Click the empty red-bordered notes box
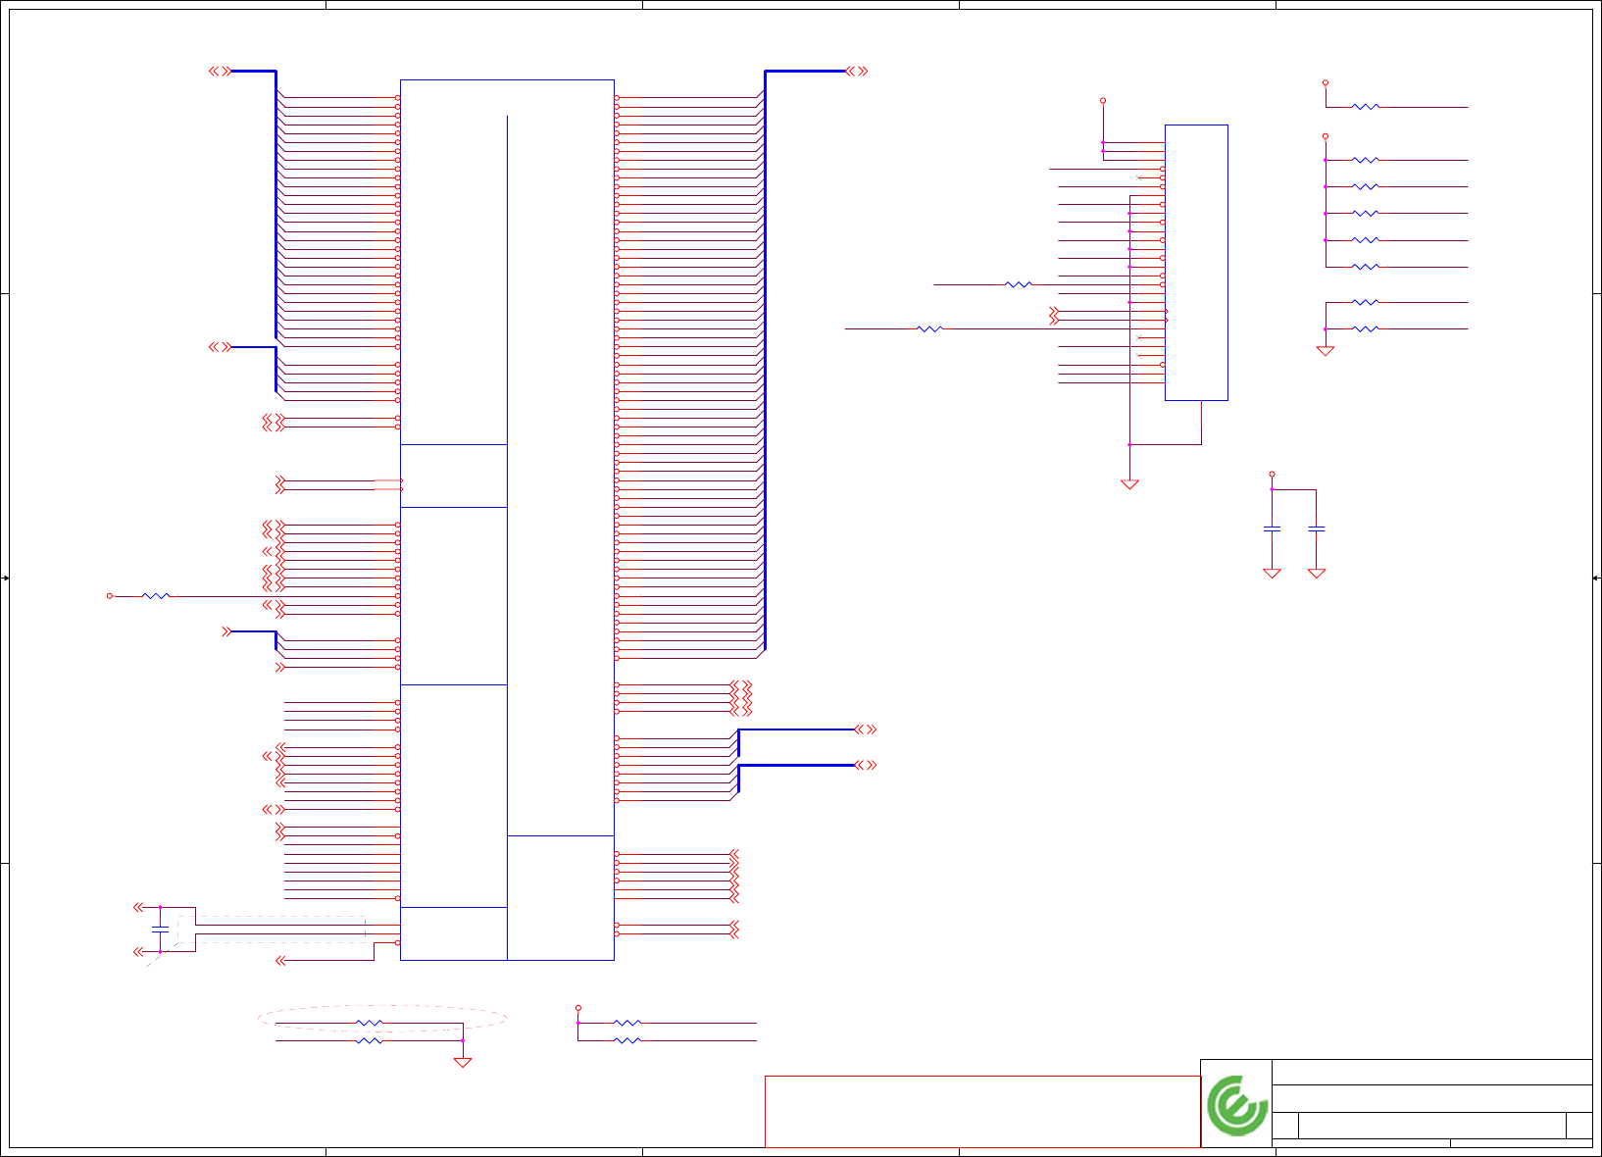Screen dimensions: 1602x1157 [982, 1112]
